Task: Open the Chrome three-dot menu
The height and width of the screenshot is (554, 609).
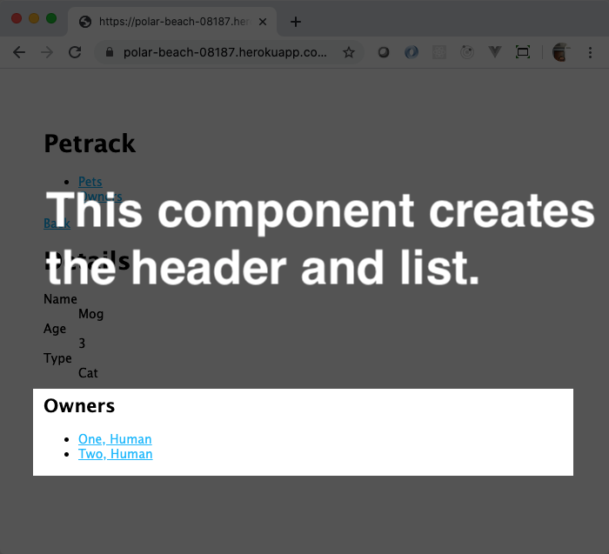Action: (590, 52)
